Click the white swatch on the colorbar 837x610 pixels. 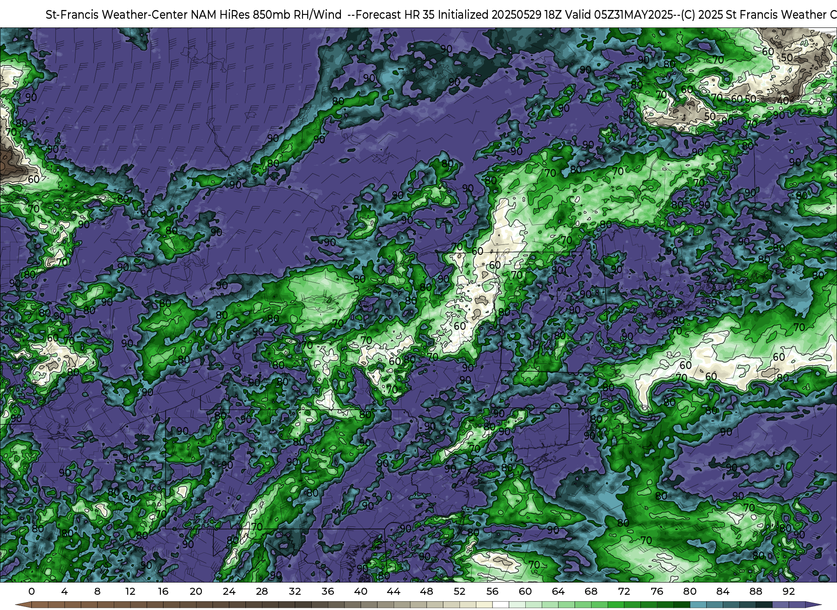coord(500,605)
